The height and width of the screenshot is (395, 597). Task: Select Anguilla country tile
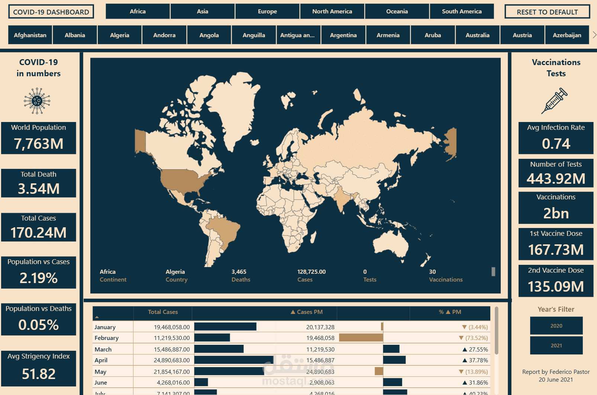click(254, 35)
